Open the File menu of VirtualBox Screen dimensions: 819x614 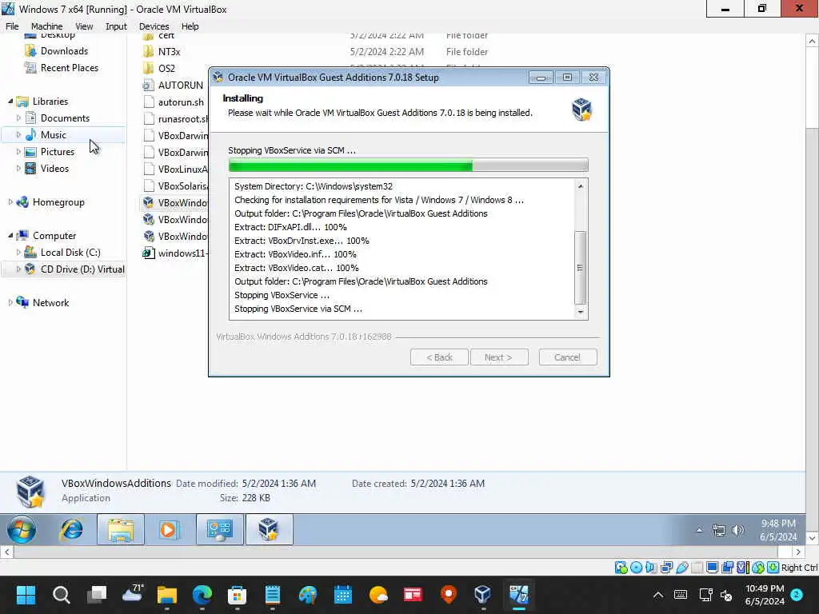pos(12,26)
